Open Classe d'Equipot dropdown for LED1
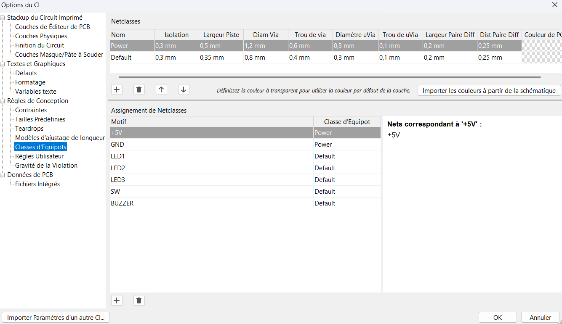 pos(347,156)
